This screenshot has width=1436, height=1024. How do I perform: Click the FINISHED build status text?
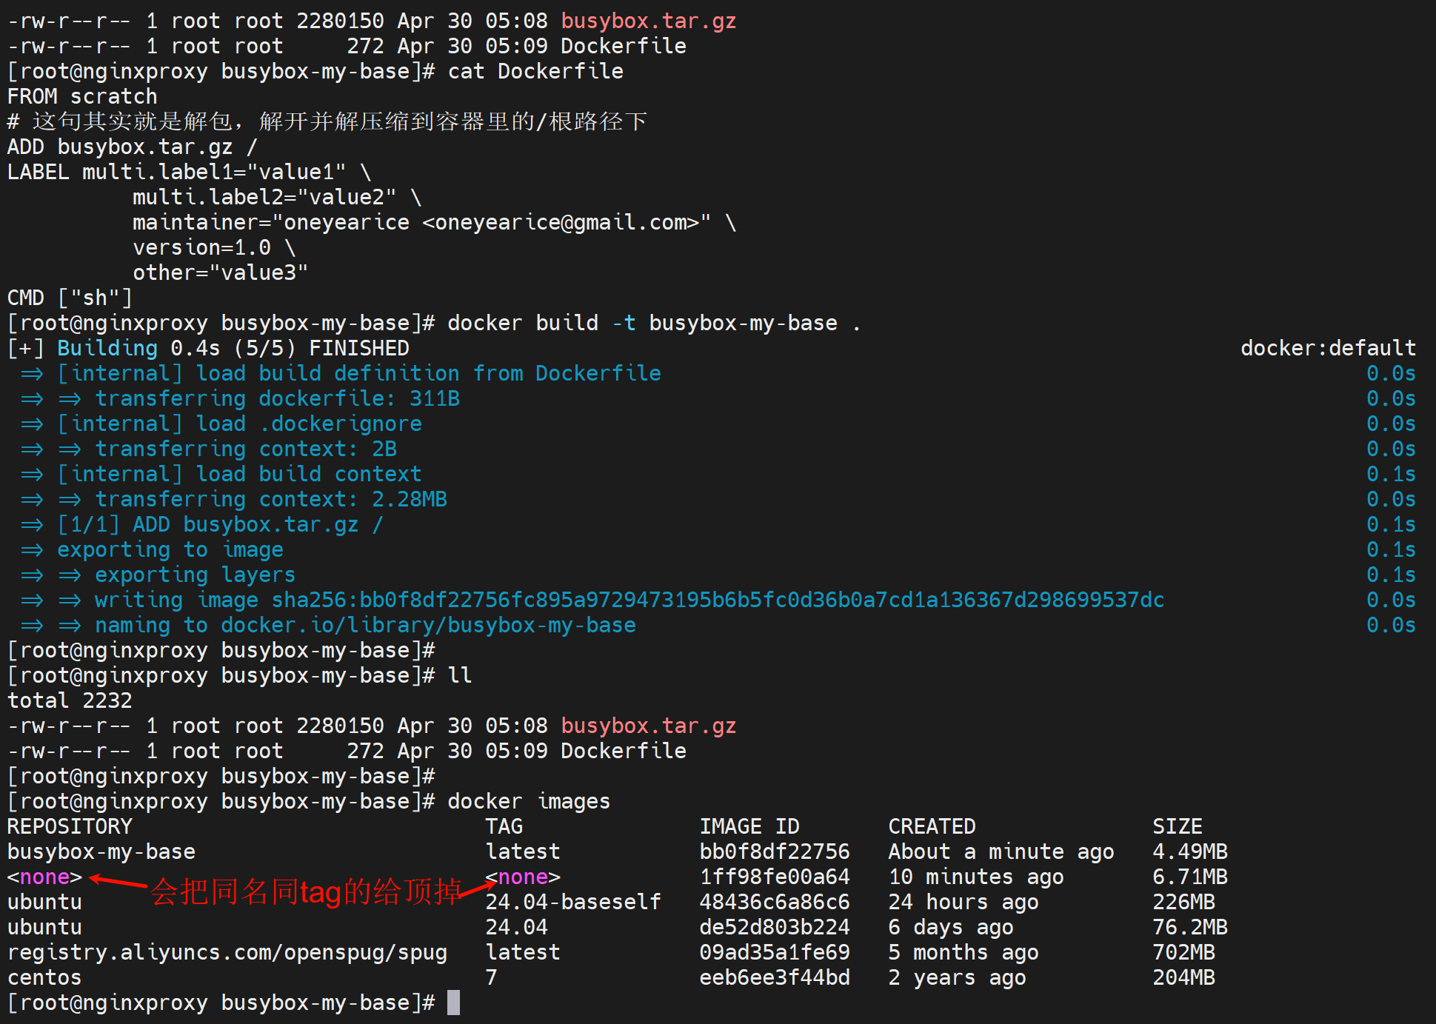(x=359, y=348)
